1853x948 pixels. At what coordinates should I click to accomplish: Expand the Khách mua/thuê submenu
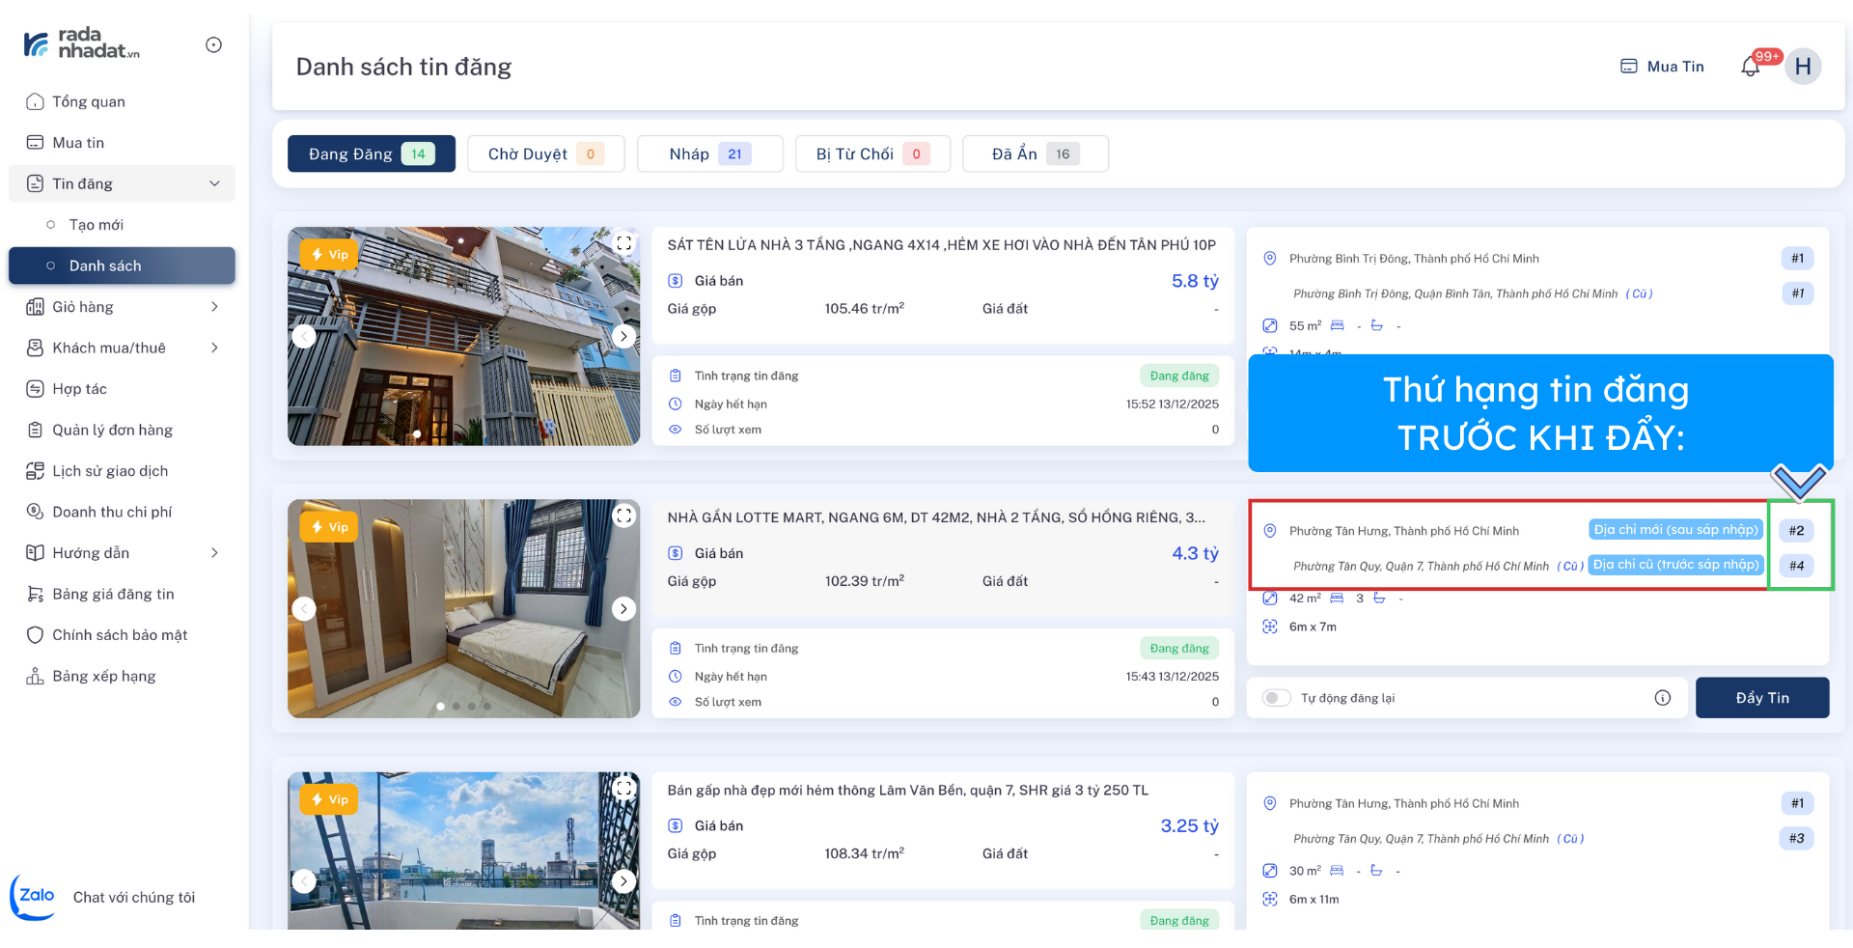pyautogui.click(x=214, y=348)
